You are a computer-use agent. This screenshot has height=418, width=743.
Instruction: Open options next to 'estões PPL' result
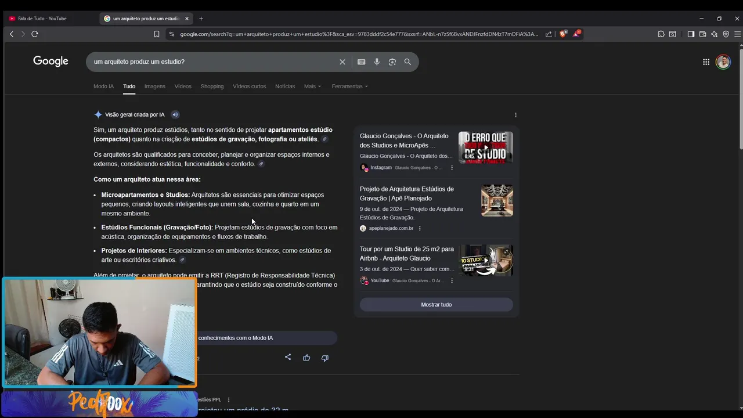[x=229, y=399]
